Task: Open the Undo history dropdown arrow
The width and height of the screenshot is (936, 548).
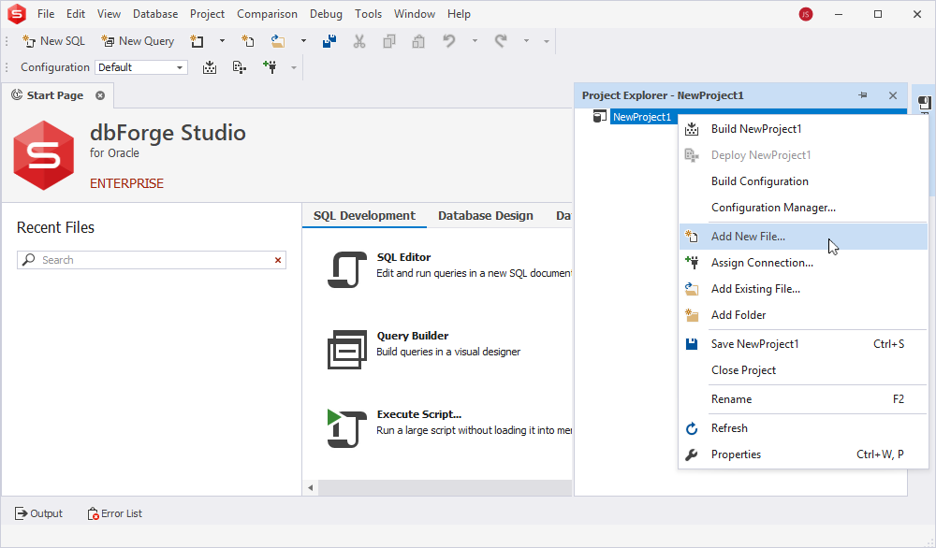Action: 475,41
